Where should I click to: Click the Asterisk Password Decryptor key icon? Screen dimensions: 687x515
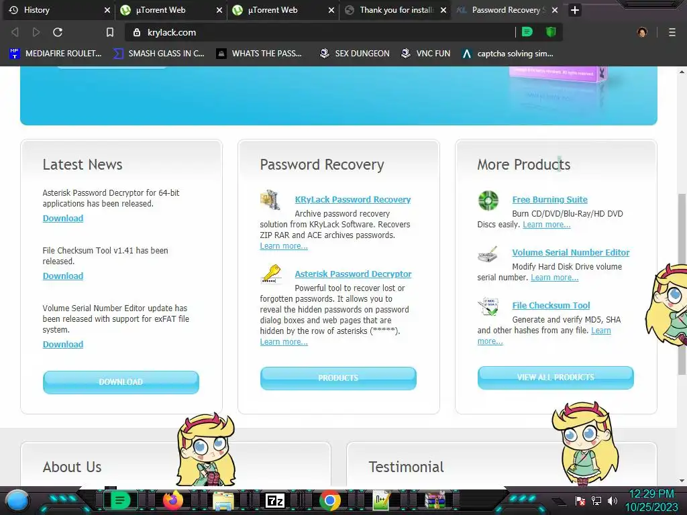pyautogui.click(x=271, y=274)
